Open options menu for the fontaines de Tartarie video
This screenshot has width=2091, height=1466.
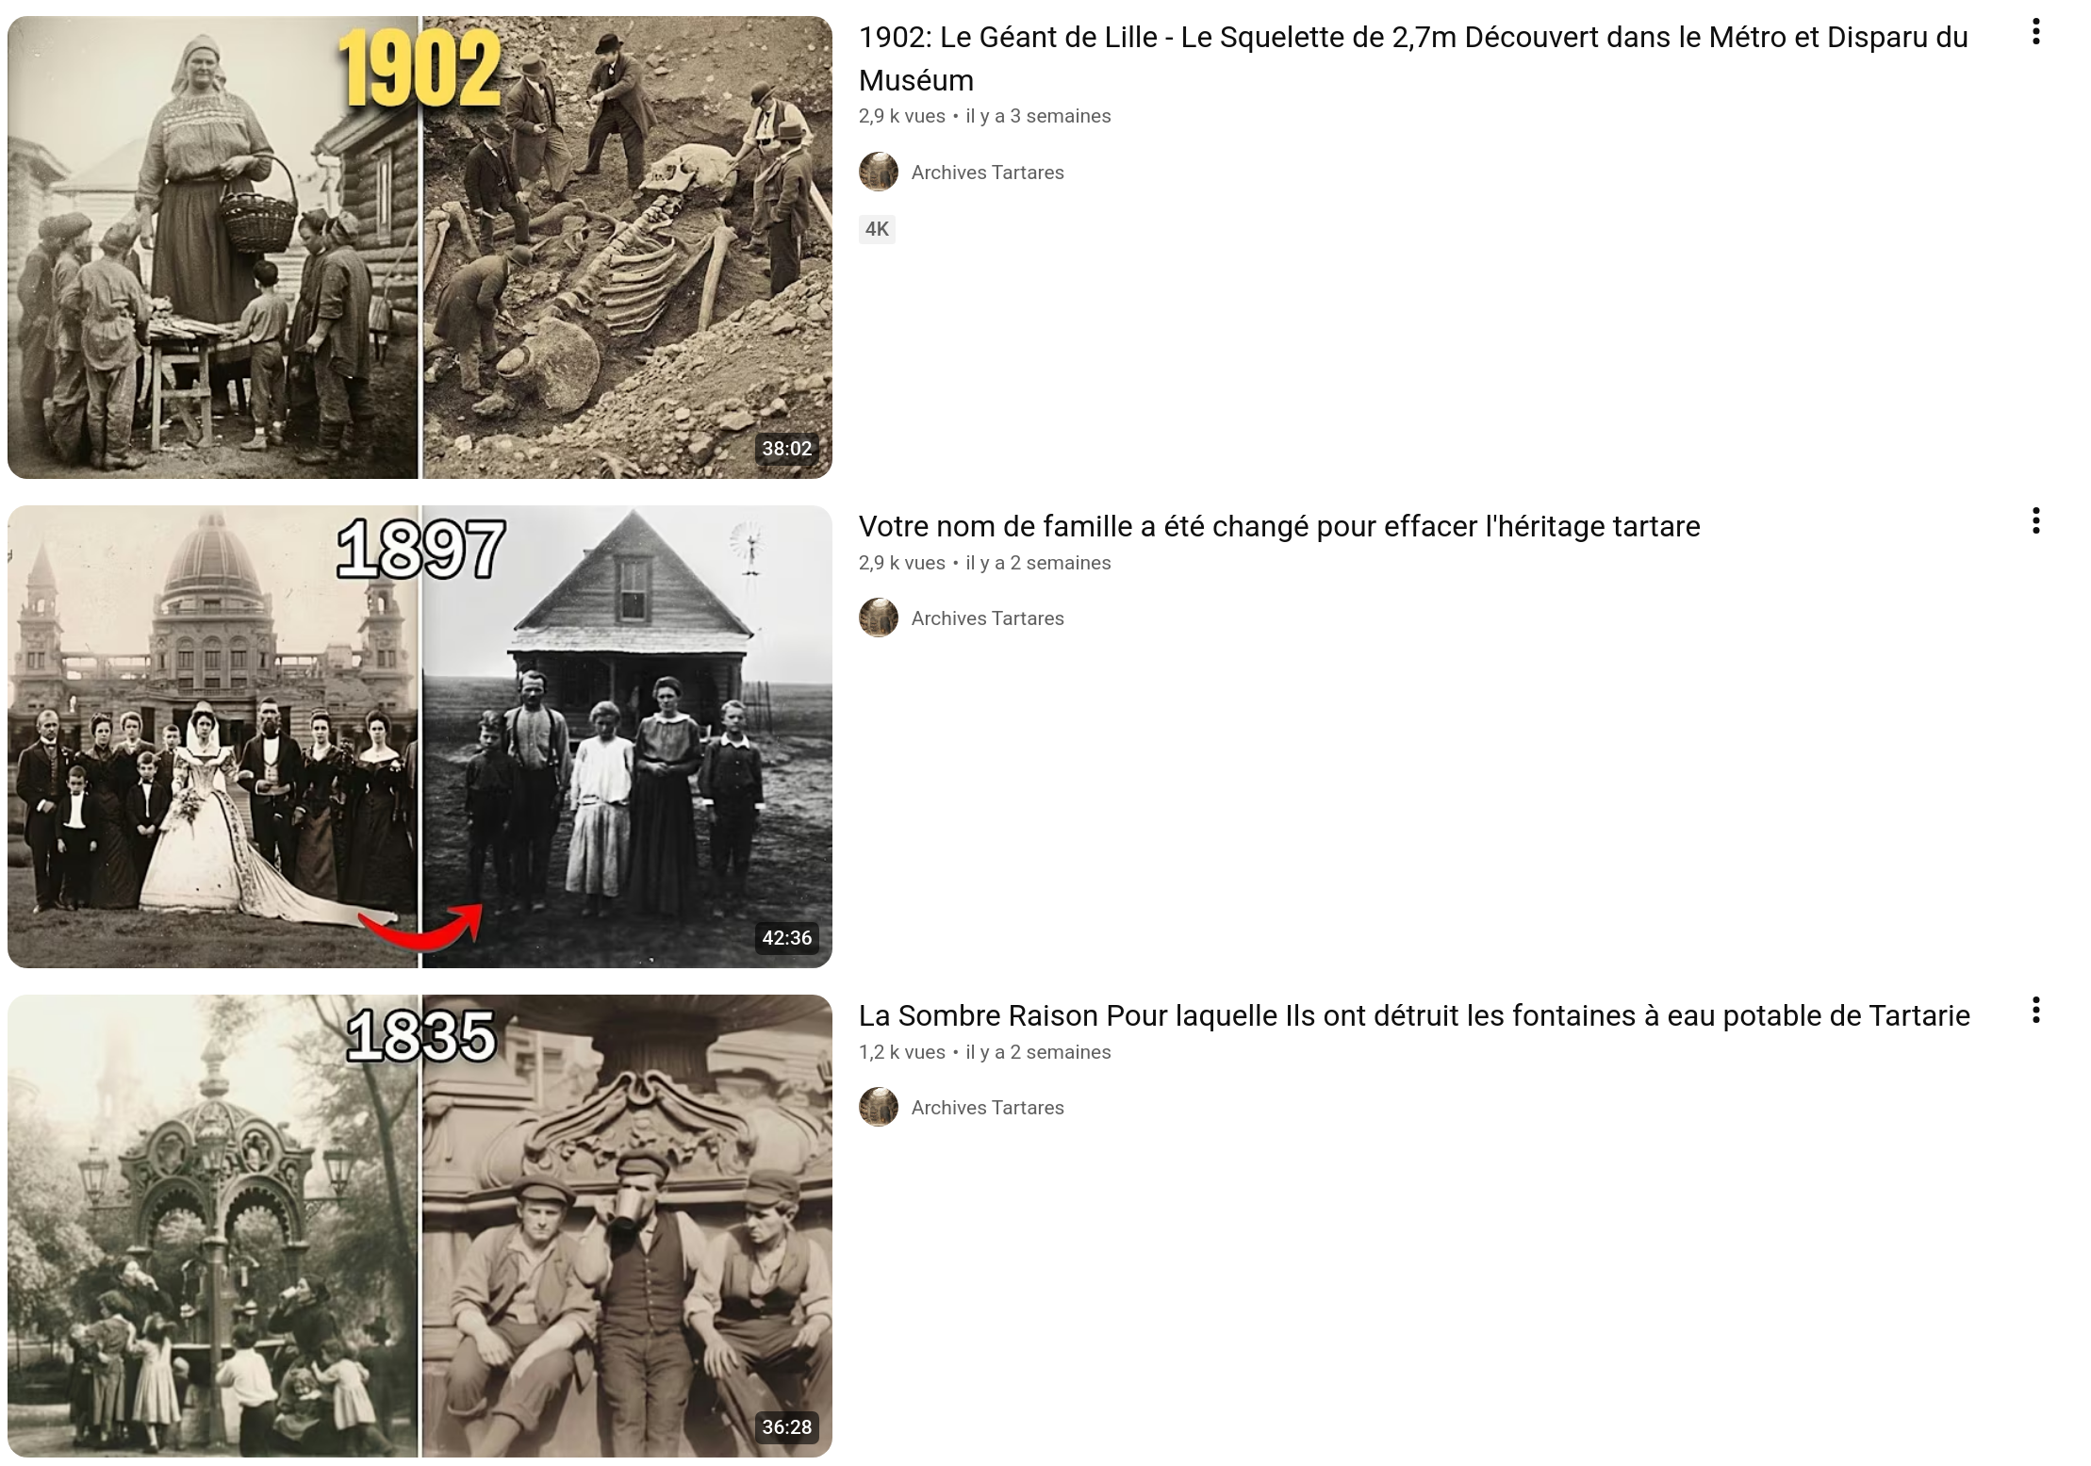[x=2035, y=1010]
